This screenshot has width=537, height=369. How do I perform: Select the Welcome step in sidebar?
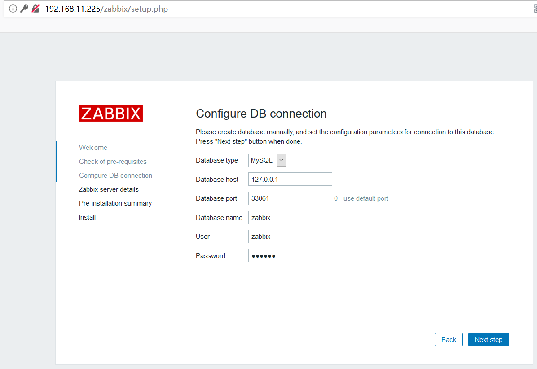[93, 148]
